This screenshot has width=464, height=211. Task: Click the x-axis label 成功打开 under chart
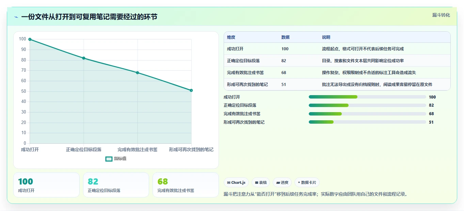tap(30, 150)
